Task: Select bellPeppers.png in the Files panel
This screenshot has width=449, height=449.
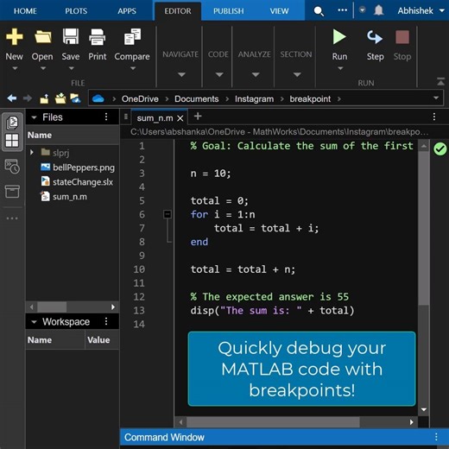Action: coord(78,168)
